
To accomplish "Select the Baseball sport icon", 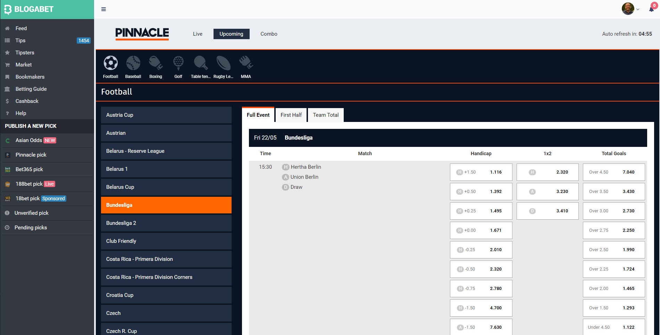I will click(133, 63).
